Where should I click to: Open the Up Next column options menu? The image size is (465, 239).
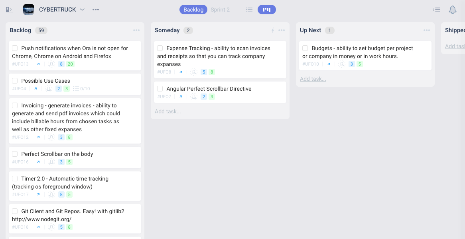coord(427,30)
